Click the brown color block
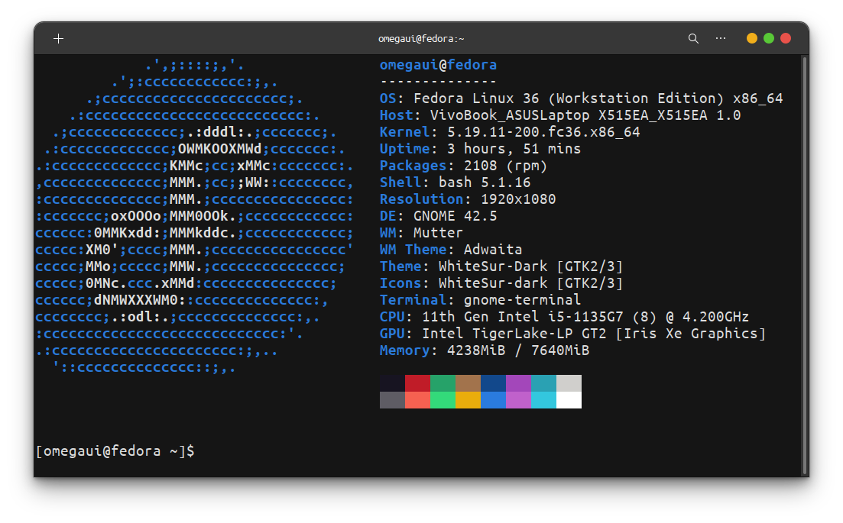Viewport: 843px width, 523px height. (469, 383)
